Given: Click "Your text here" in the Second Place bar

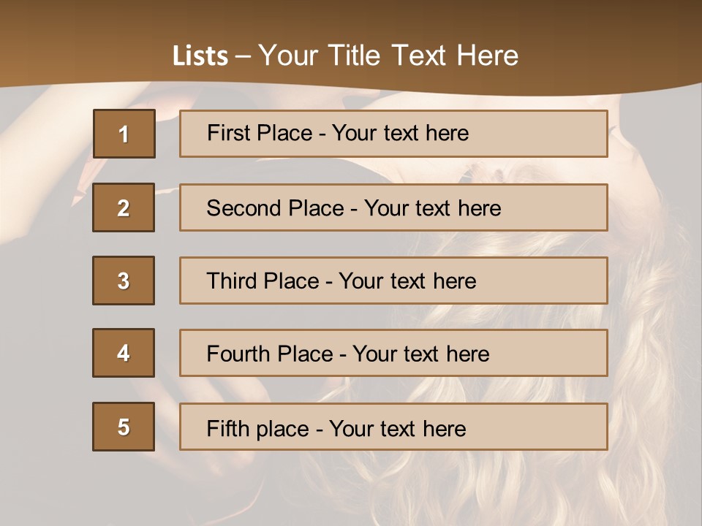Looking at the screenshot, I should point(432,208).
